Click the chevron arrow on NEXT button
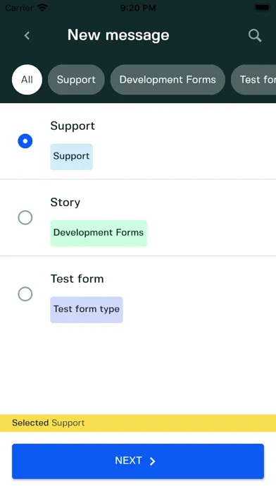Screen dimensions: 276x491 (153, 461)
